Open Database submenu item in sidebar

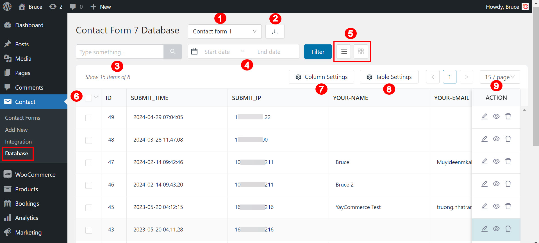pyautogui.click(x=17, y=153)
